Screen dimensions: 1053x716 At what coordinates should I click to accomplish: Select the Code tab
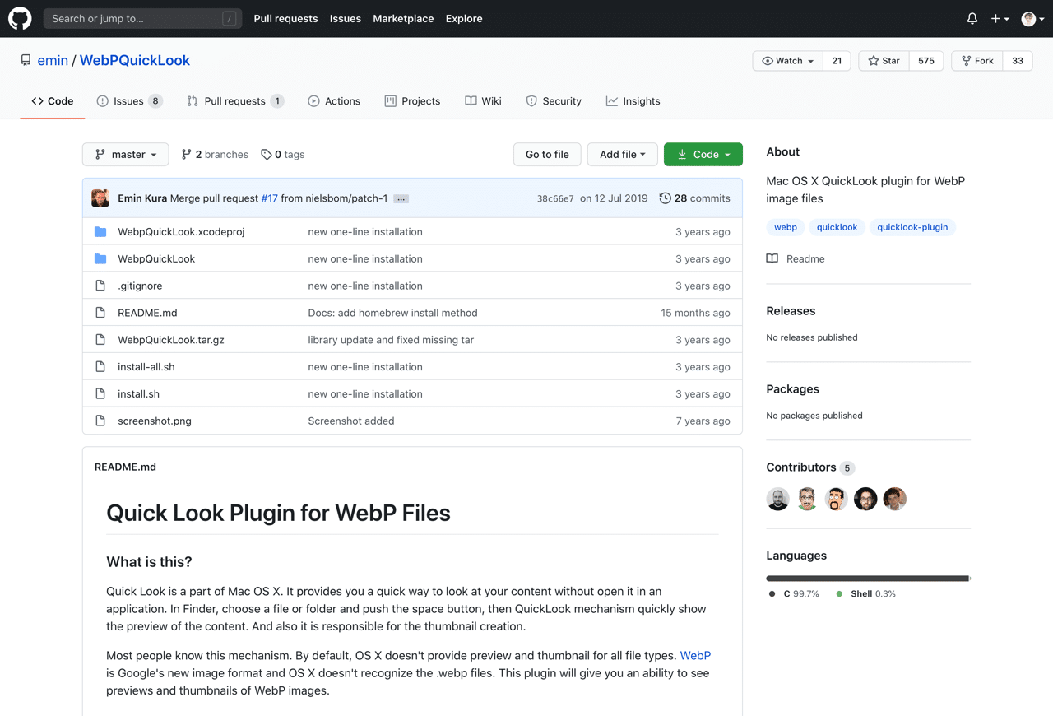pos(53,101)
